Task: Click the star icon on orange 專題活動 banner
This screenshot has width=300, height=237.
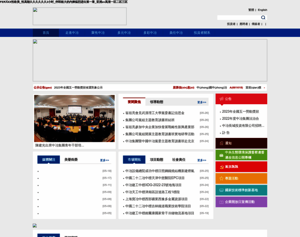Action: (221, 179)
